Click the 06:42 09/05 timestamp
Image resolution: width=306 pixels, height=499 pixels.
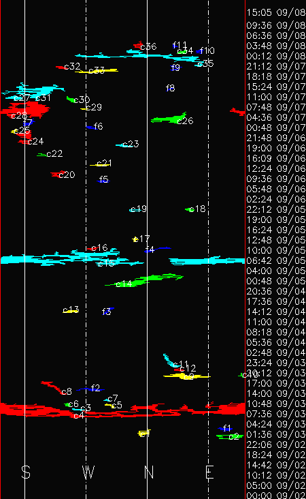(276, 260)
